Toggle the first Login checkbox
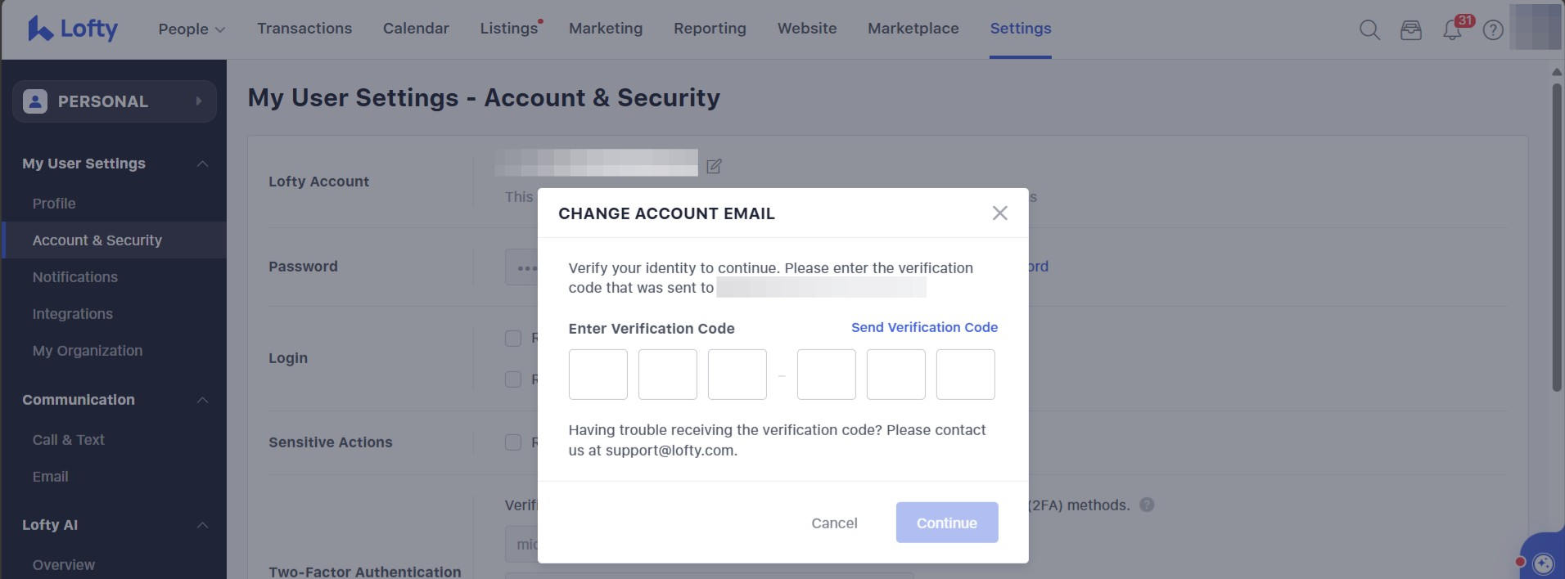The image size is (1565, 579). point(513,339)
